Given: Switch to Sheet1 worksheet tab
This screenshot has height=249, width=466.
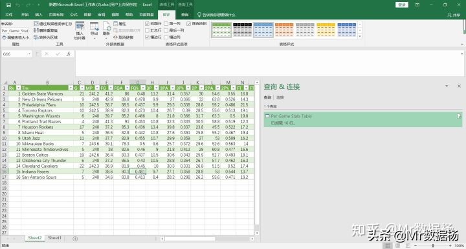Looking at the screenshot, I should pos(54,238).
